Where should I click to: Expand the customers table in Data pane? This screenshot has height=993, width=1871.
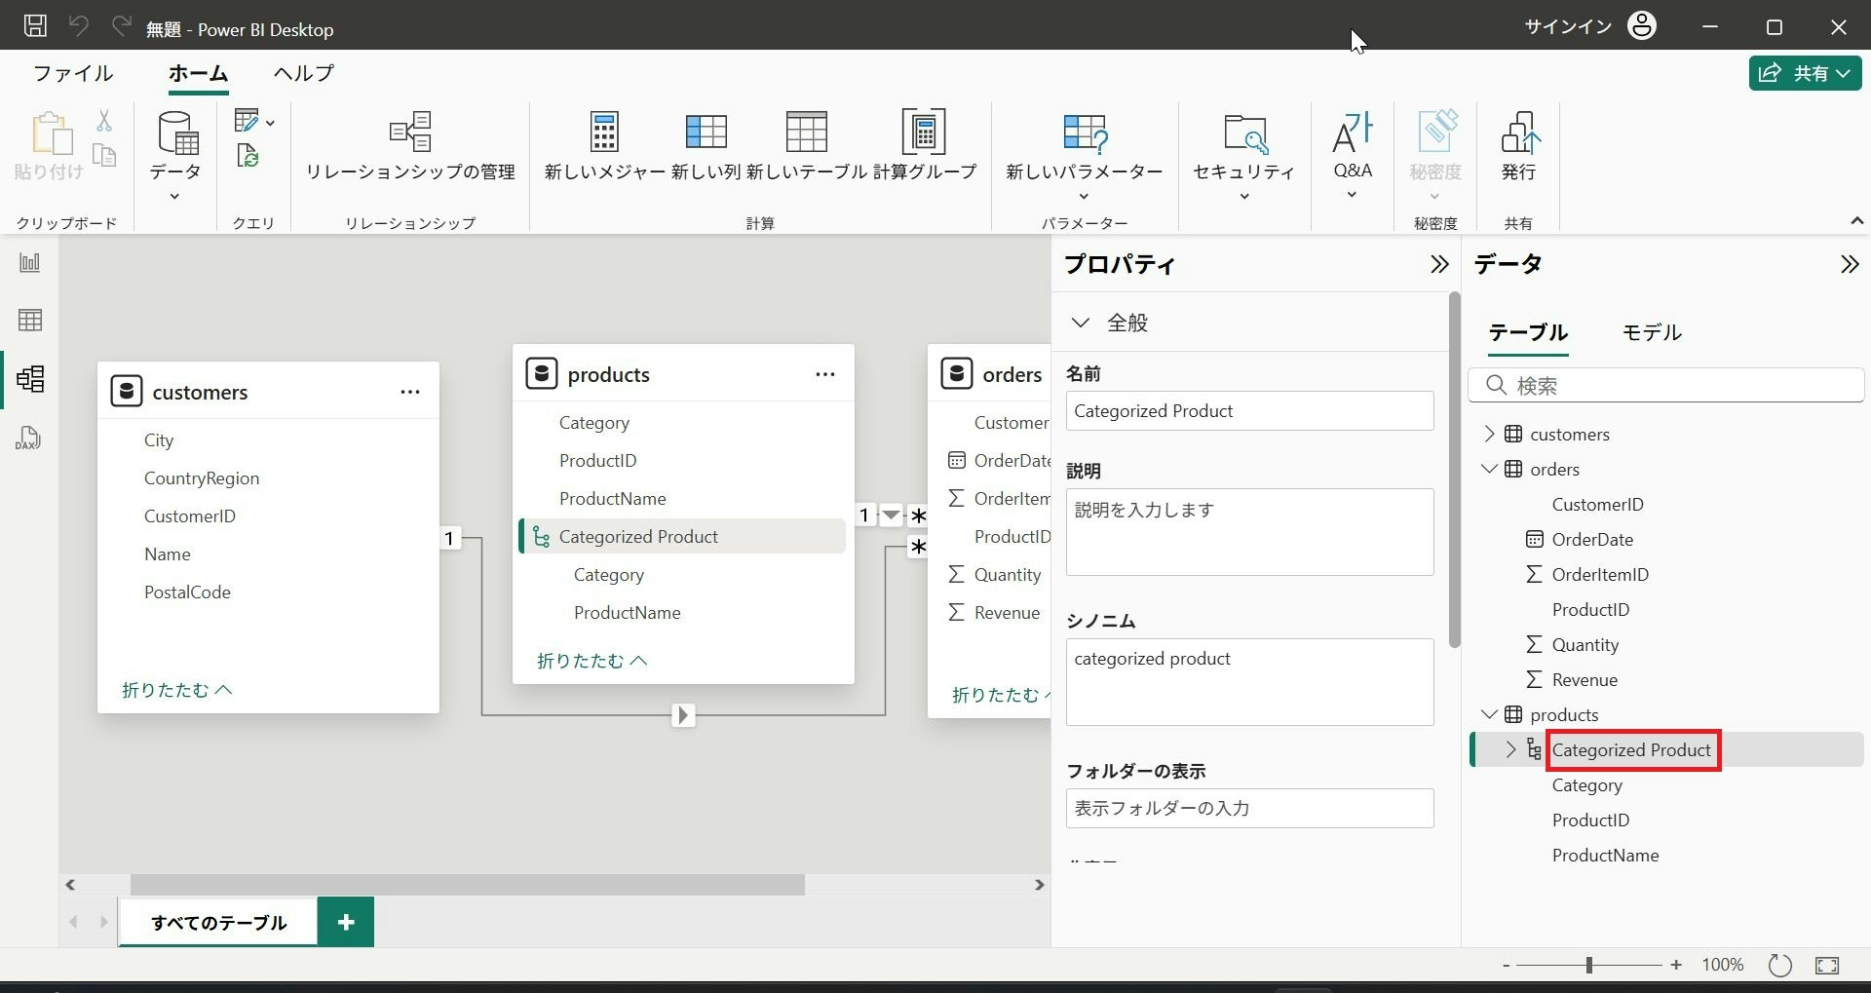click(1489, 434)
